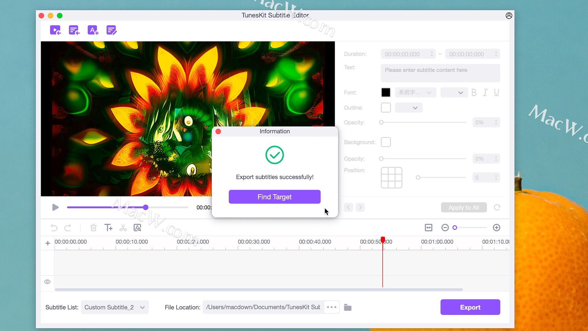The height and width of the screenshot is (331, 588).
Task: Click the Position offset slider
Action: [441, 177]
